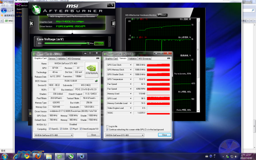Click the BIOS save chip icon in GPU-Z
This screenshot has height=160, width=256.
pyautogui.click(x=96, y=81)
